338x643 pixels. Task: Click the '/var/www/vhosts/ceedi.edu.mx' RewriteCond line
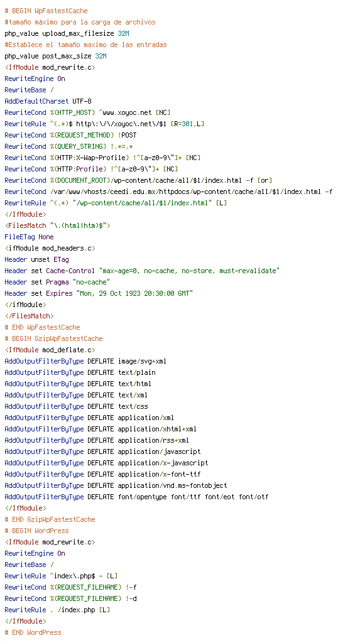tap(168, 192)
